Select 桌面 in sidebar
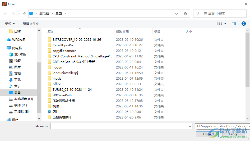250x141 pixels. [19, 92]
